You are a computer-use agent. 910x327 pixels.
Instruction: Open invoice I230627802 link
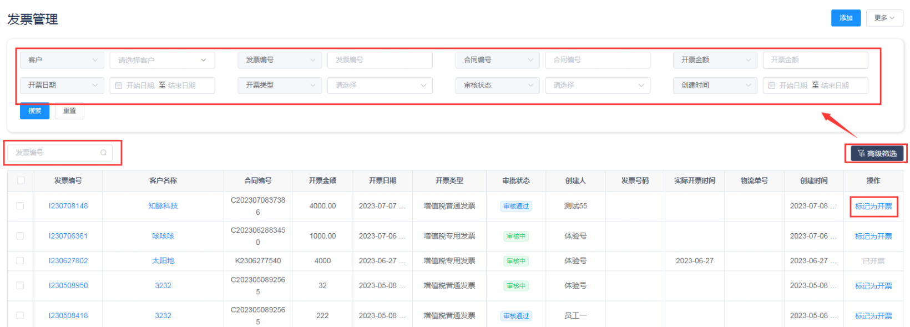coord(68,260)
